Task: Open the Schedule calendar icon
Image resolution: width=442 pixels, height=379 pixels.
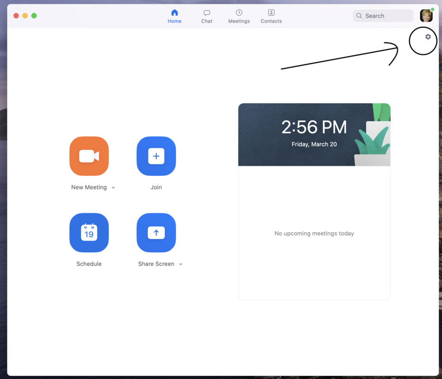Action: click(x=89, y=233)
